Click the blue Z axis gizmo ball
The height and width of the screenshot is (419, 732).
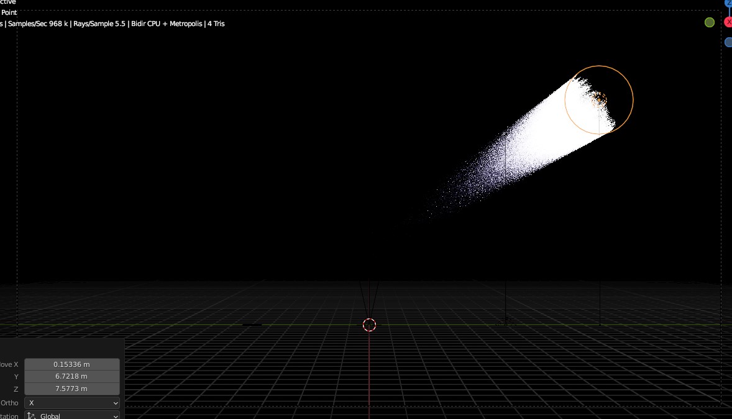coord(729,3)
